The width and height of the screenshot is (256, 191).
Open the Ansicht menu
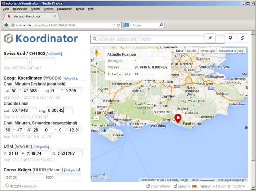point(35,9)
